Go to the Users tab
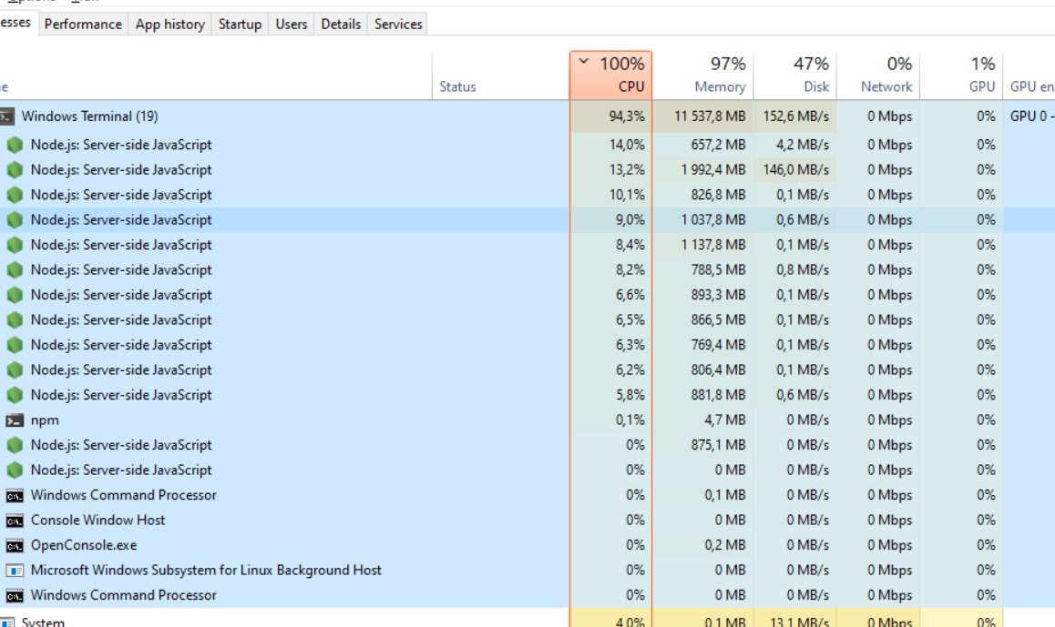This screenshot has height=627, width=1055. (x=291, y=25)
